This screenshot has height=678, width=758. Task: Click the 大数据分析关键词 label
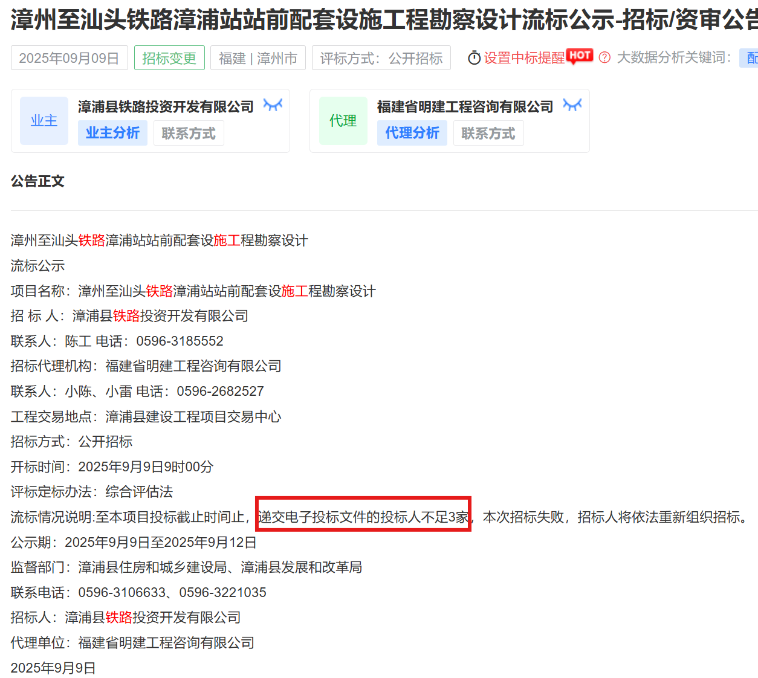click(674, 58)
